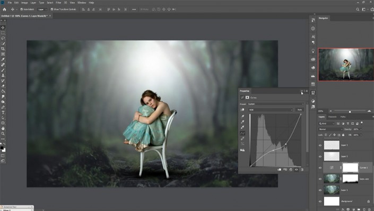Screen dimensions: 374x211
Task: Click the foreground color swatch
Action: coord(2,148)
